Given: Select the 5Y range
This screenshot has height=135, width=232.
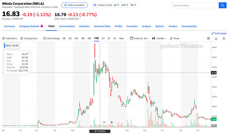Looking at the screenshot, I should click(115, 38).
